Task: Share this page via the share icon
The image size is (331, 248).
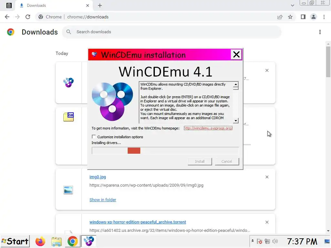Action: click(280, 17)
